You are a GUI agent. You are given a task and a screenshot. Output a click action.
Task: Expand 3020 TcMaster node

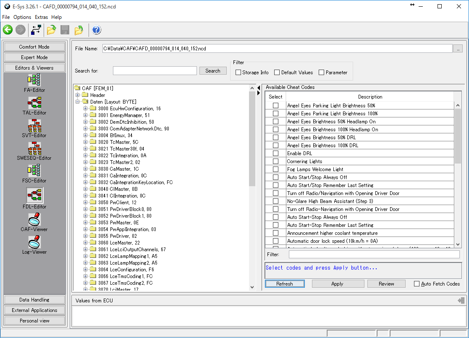[x=86, y=142]
